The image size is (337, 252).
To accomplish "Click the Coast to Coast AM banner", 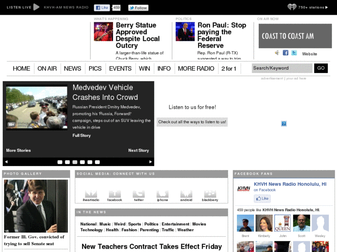I will click(x=295, y=36).
